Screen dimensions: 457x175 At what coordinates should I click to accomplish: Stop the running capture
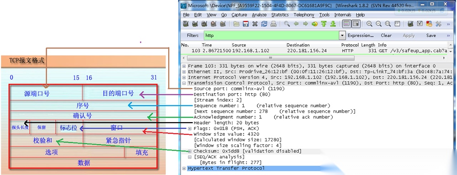coord(213,24)
